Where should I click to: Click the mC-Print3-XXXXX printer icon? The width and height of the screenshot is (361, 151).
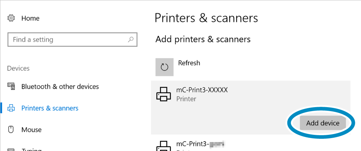pos(164,94)
